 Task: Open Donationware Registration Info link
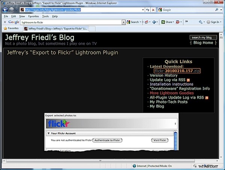pyautogui.click(x=180, y=89)
